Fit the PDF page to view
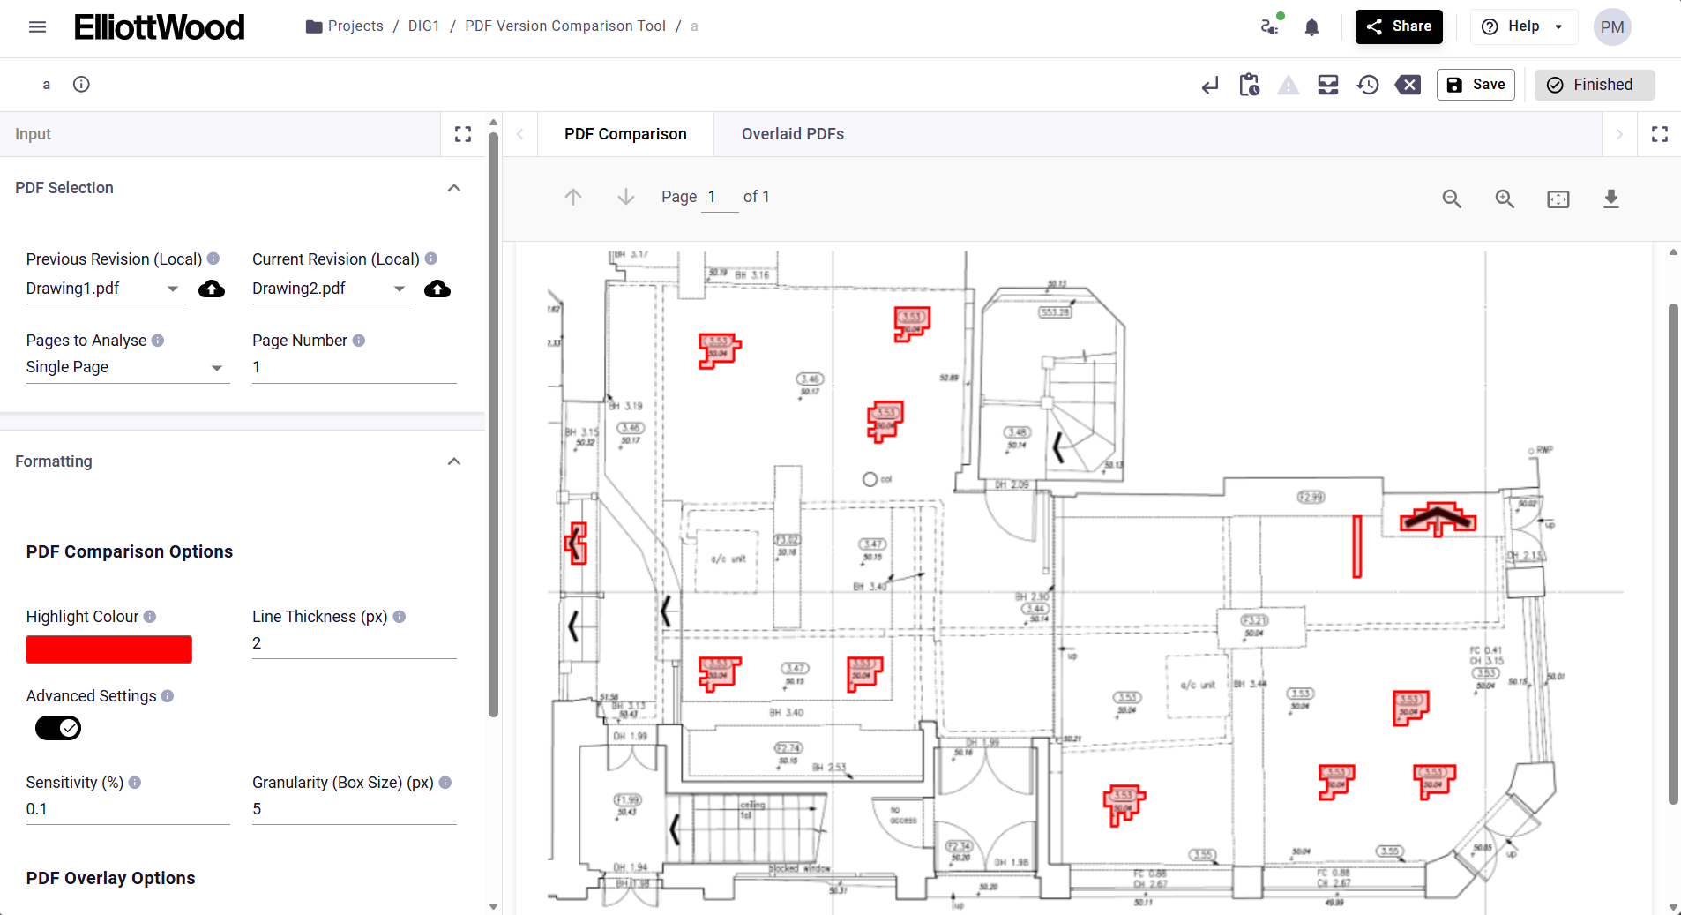This screenshot has height=915, width=1681. pyautogui.click(x=1558, y=199)
